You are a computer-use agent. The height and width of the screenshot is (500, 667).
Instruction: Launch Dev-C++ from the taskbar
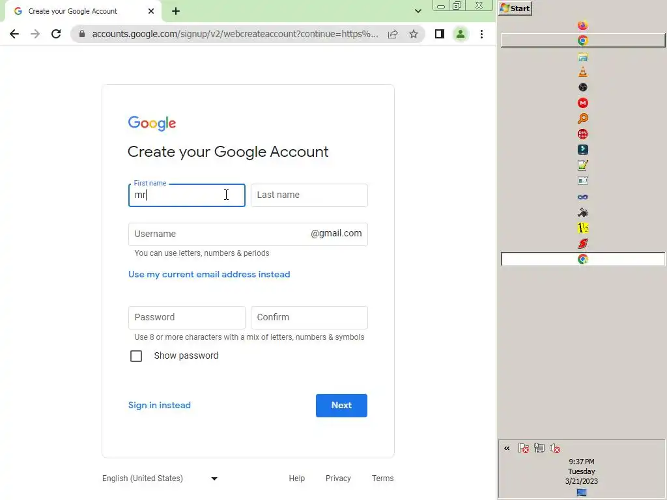click(x=583, y=134)
